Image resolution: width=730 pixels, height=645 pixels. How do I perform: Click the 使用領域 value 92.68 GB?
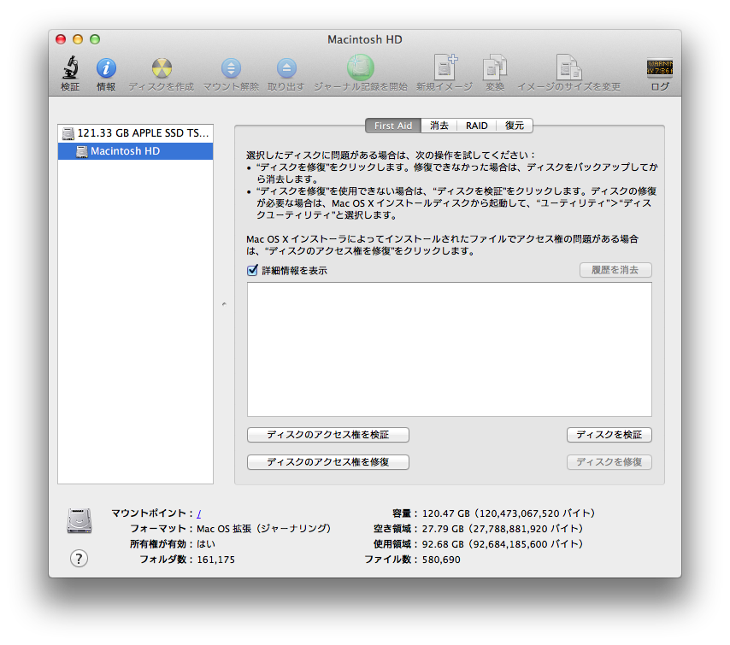point(503,544)
